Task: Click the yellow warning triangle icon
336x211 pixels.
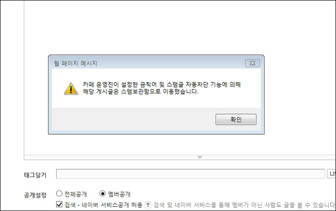Action: [x=71, y=89]
